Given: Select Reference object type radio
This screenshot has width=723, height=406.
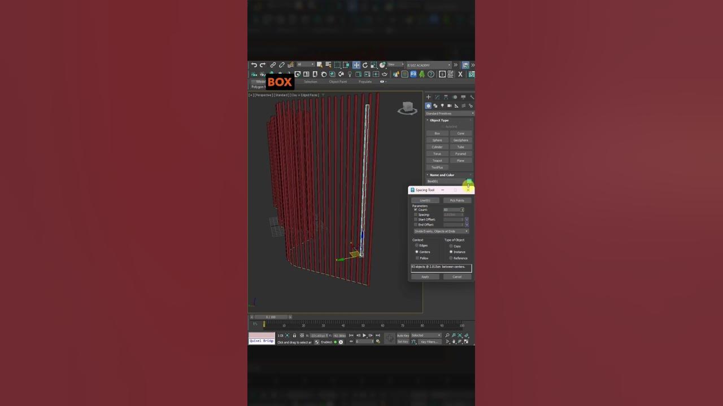Looking at the screenshot, I should click(451, 258).
